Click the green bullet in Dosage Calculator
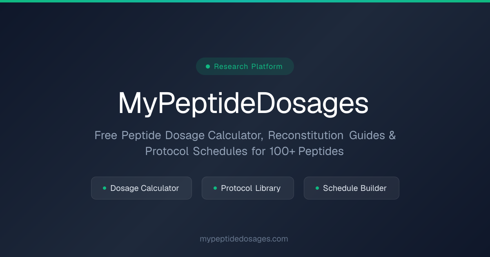 pos(105,188)
